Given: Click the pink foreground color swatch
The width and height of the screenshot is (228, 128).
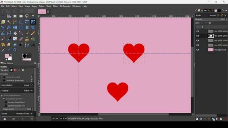Looking at the screenshot, I should [7, 56].
